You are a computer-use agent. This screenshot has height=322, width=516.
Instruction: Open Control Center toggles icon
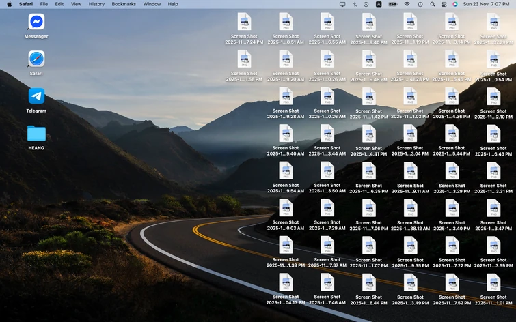[444, 4]
